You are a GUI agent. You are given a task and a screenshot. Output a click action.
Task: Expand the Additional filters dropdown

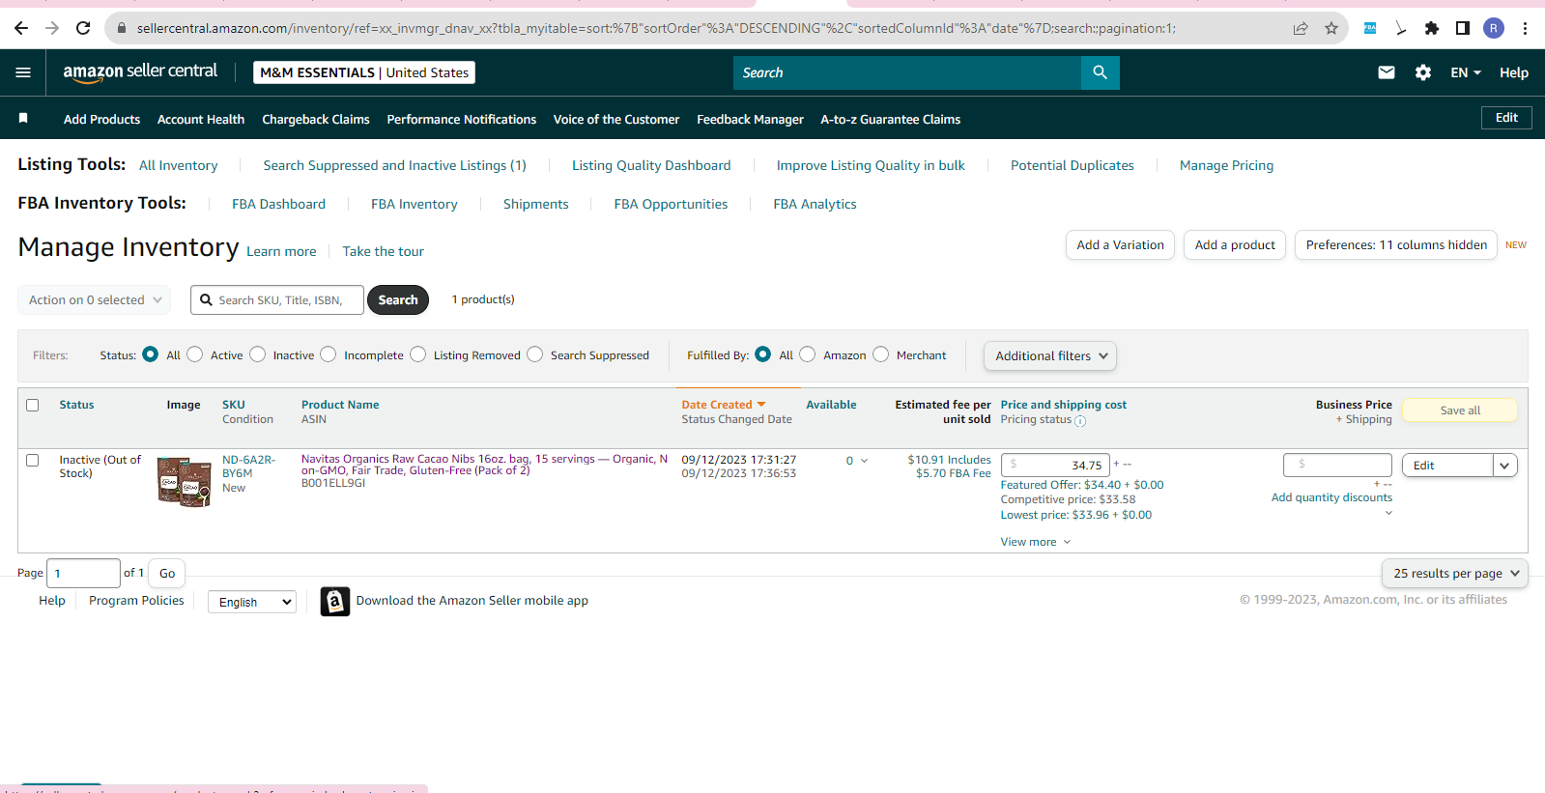click(1050, 356)
